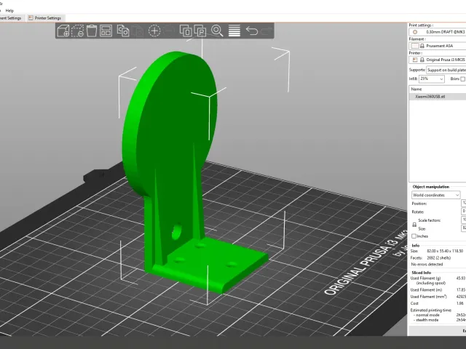The height and width of the screenshot is (349, 466).
Task: Click the Position value field
Action: coord(463,203)
